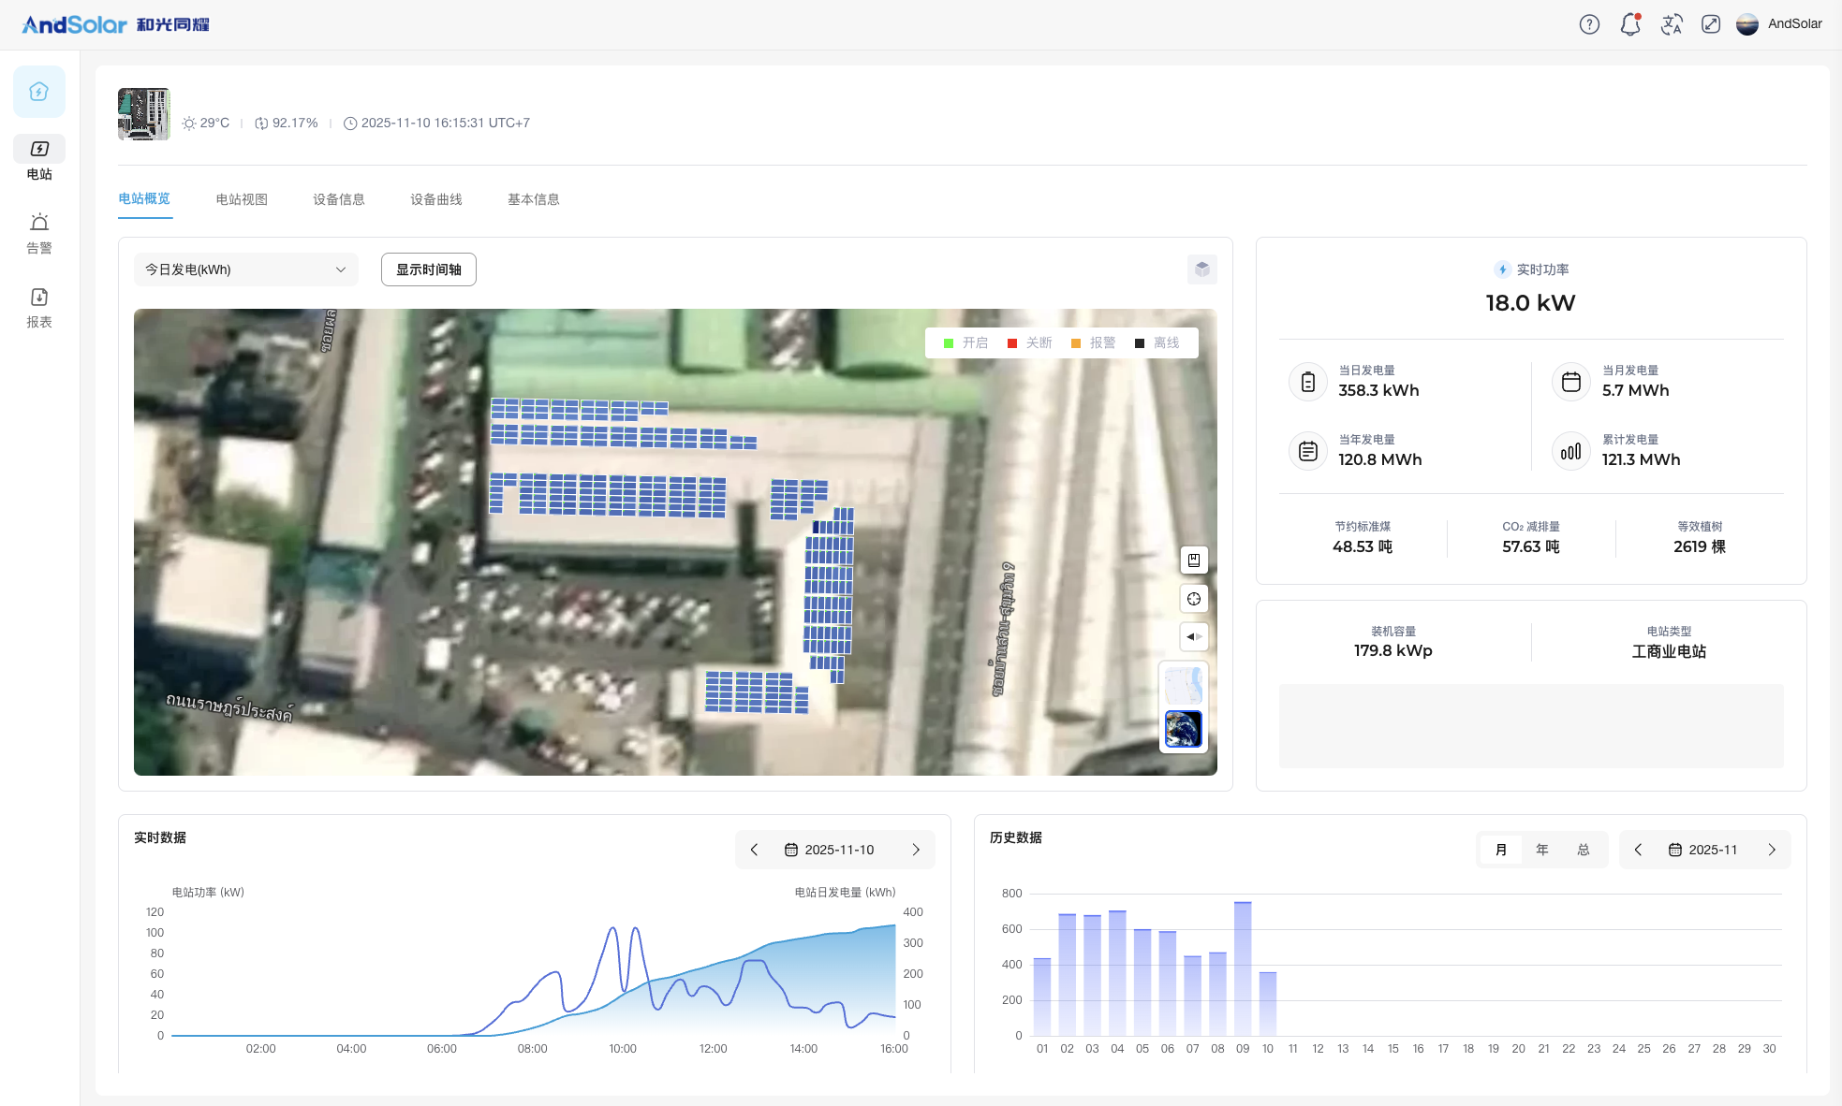Select the 年 year history range
Screen dimensions: 1842x1106
[1542, 850]
